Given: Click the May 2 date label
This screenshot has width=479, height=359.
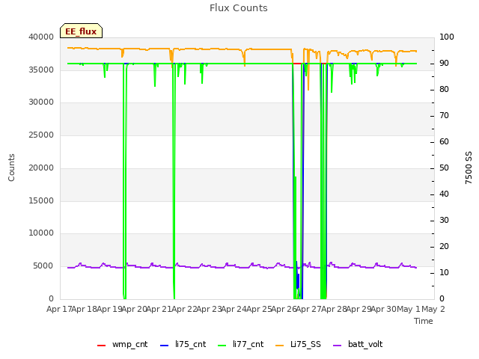Looking at the screenshot, I should (433, 309).
